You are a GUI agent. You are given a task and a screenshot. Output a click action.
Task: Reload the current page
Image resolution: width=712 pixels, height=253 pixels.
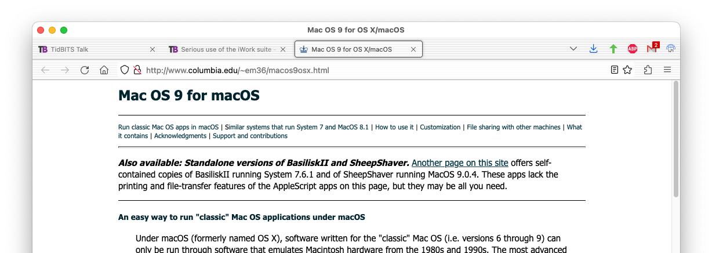pos(85,70)
